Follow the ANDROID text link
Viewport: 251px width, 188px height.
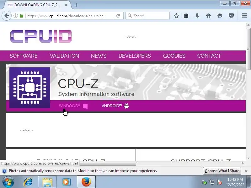(x=112, y=106)
